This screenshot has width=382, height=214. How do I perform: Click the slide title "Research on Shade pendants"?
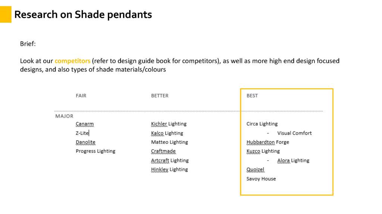[83, 15]
